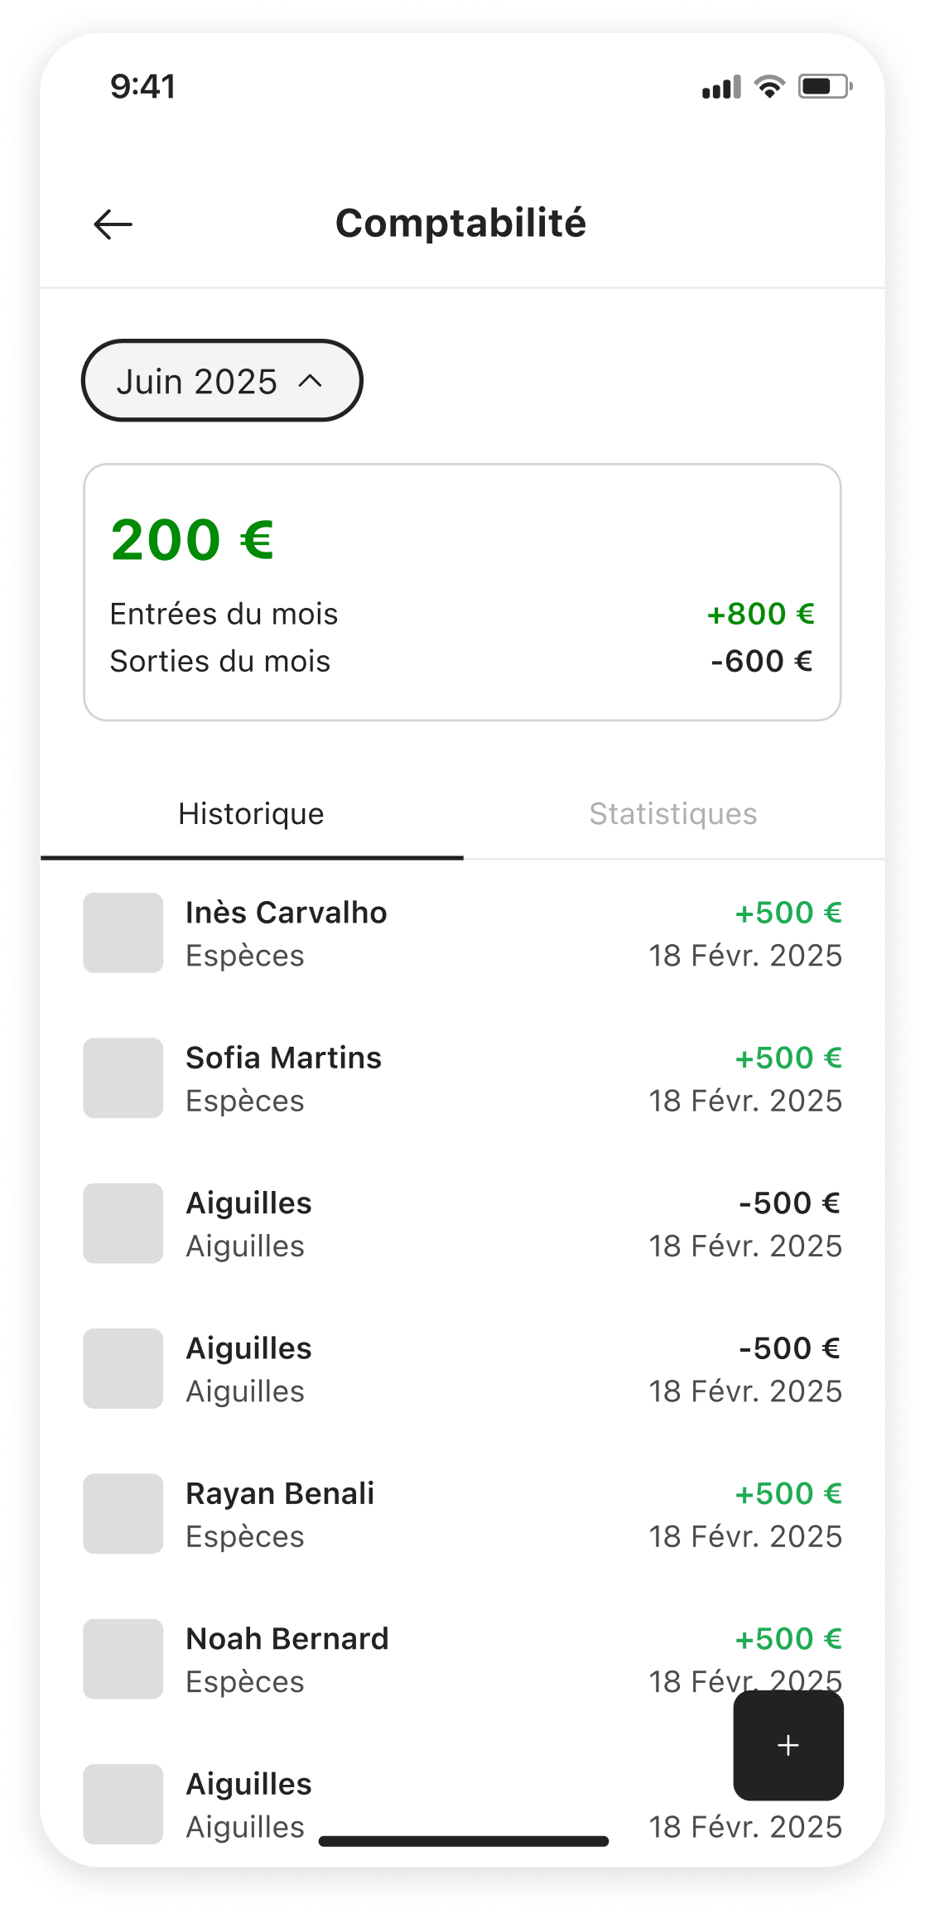The image size is (925, 1914).
Task: Open Noah Bernard transaction thumbnail
Action: [x=123, y=1659]
